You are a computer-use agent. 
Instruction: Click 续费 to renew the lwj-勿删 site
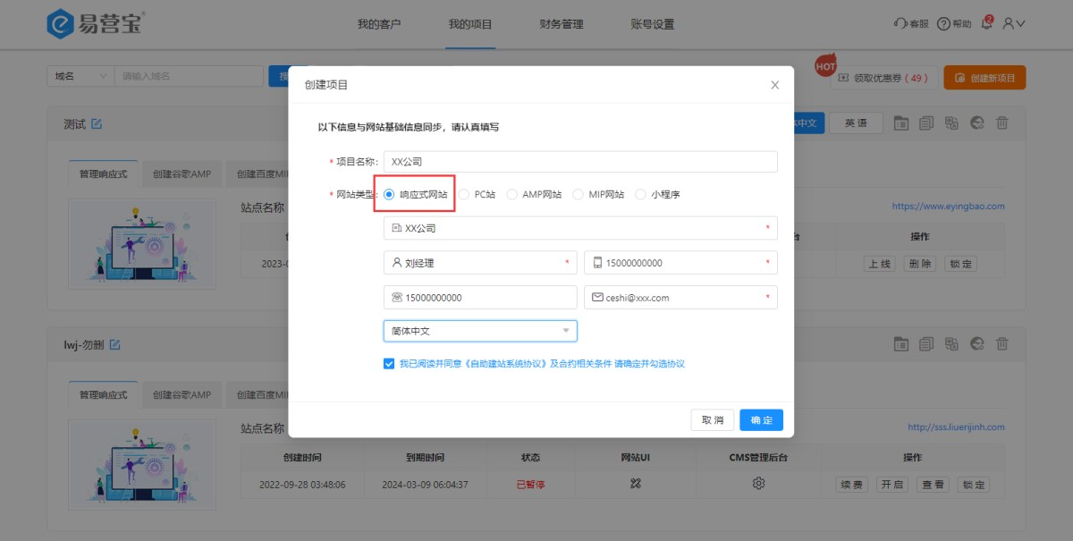click(849, 484)
